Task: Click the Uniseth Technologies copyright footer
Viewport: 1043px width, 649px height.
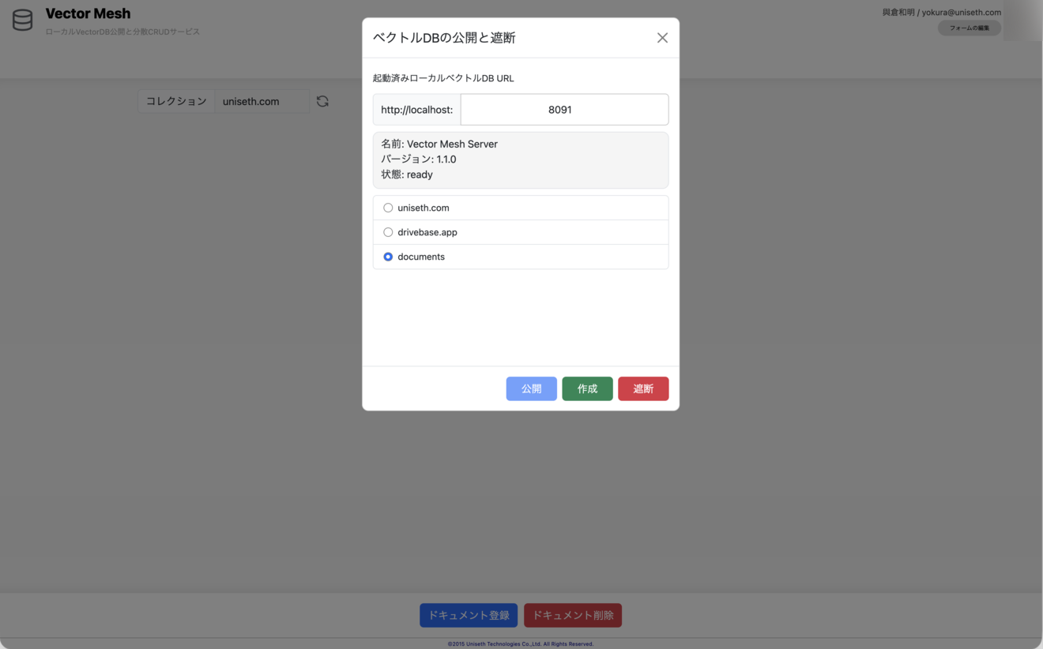Action: point(521,643)
